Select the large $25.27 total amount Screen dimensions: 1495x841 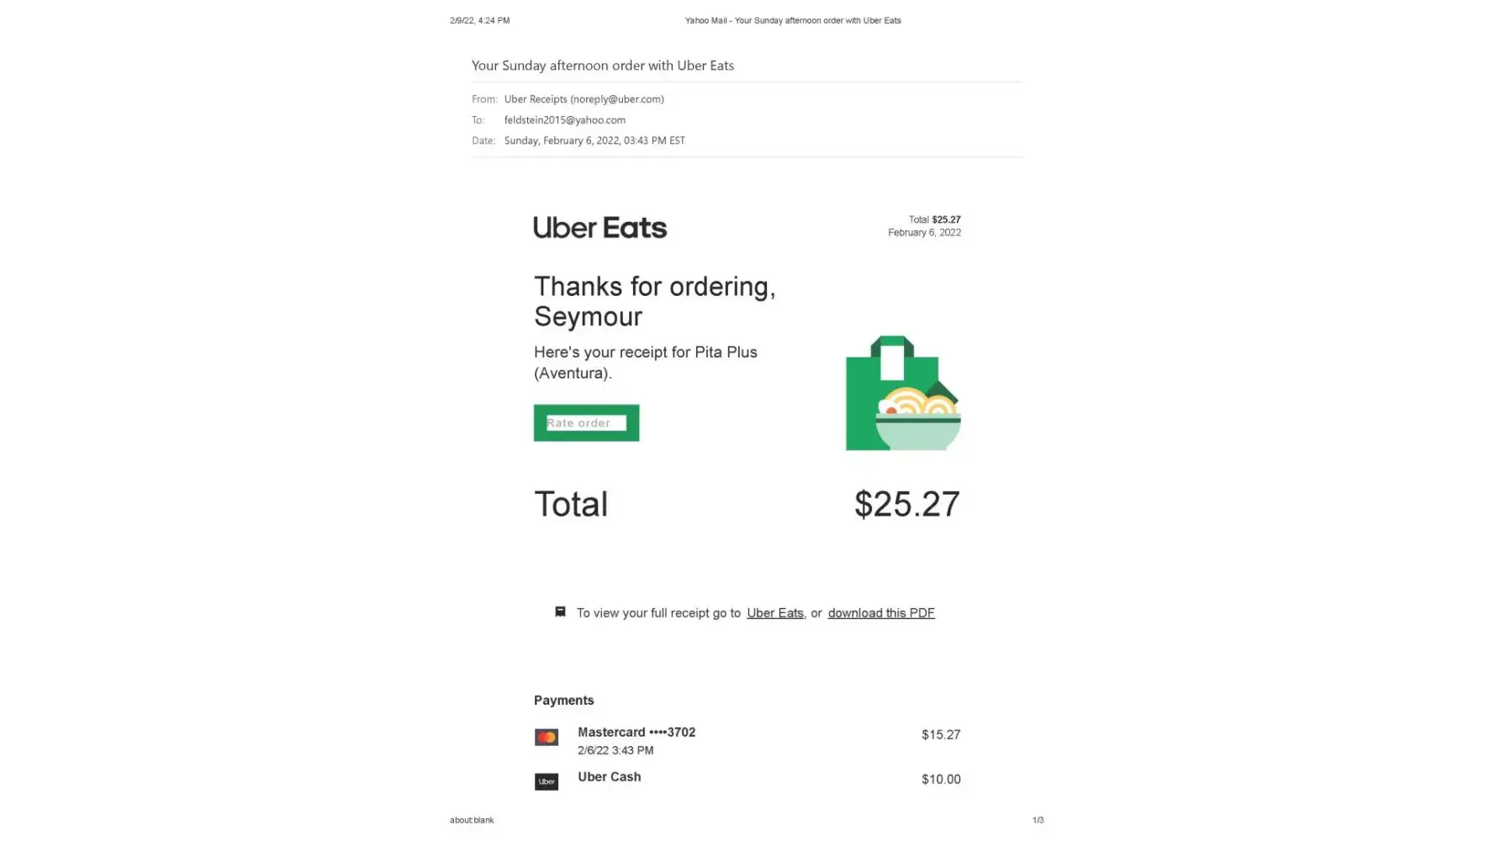click(x=906, y=505)
